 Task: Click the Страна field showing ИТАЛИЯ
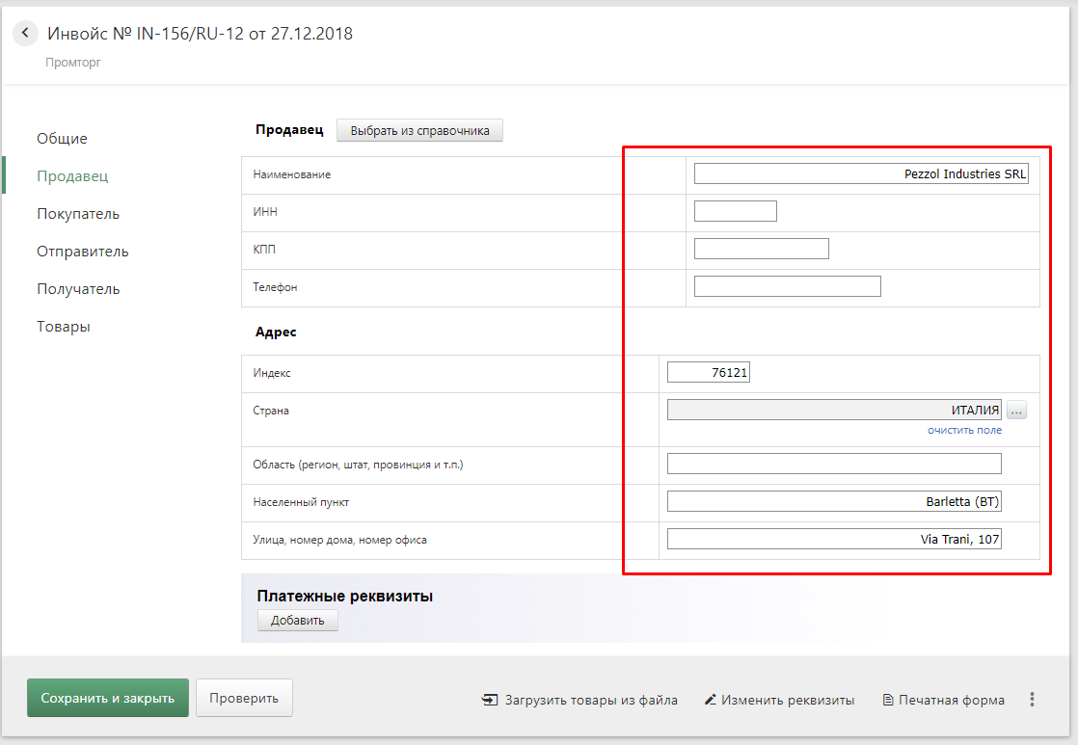(x=834, y=411)
